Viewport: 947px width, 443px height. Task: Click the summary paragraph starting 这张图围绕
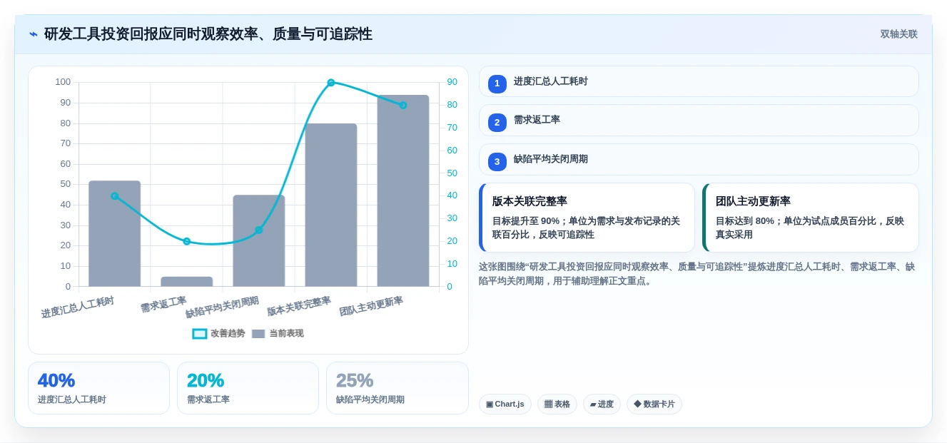tap(697, 274)
